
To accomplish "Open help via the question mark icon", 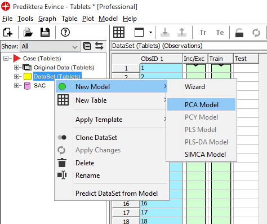I will click(65, 32).
